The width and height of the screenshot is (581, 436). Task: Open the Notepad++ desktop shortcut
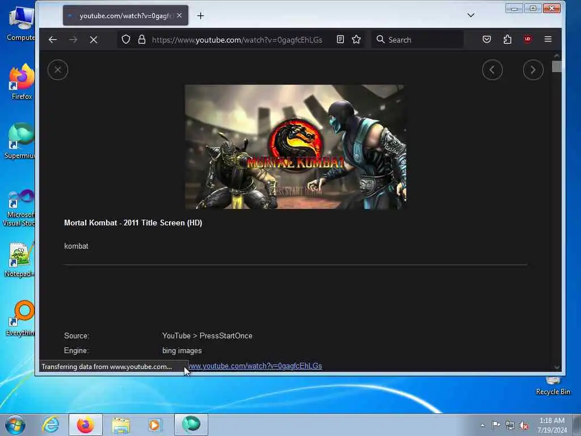pyautogui.click(x=20, y=259)
